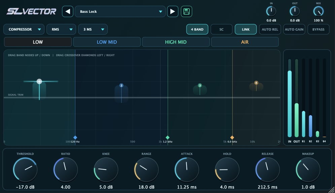The image size is (335, 193).
Task: Enable AUTO GAIN
Action: coord(294,30)
